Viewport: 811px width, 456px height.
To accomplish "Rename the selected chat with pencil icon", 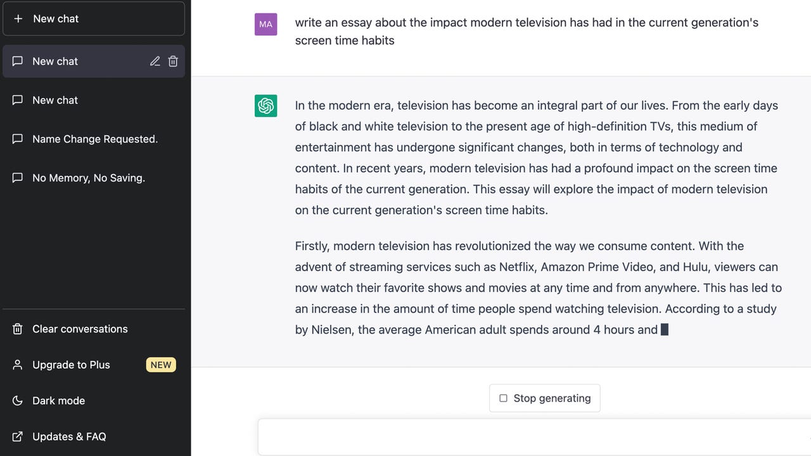I will click(155, 61).
